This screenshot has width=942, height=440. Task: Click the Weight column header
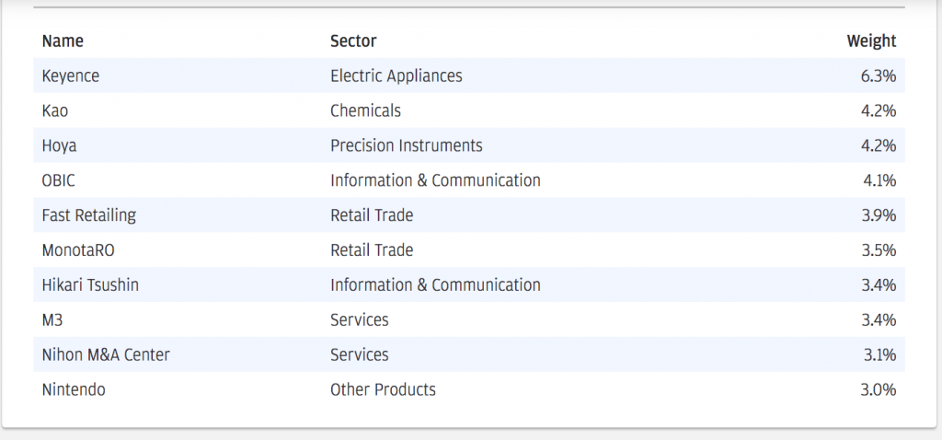[871, 41]
